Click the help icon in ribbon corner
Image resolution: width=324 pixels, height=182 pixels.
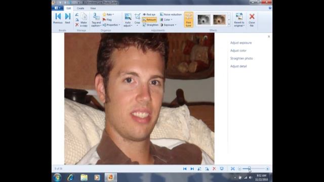(x=270, y=8)
